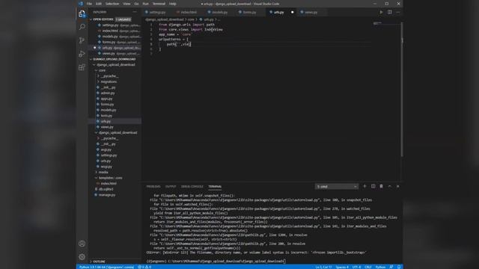Switch to views.py editor tab
Image resolution: width=479 pixels, height=269 pixels.
point(311,12)
